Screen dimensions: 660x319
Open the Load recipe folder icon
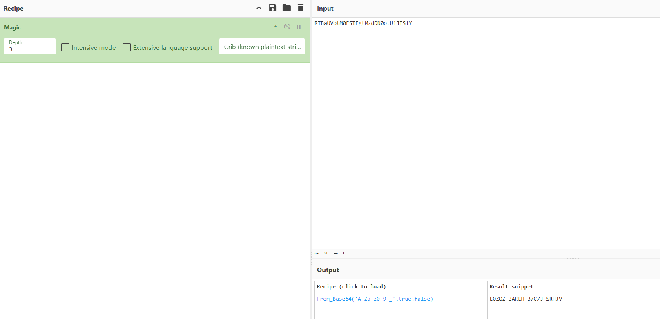(x=287, y=8)
